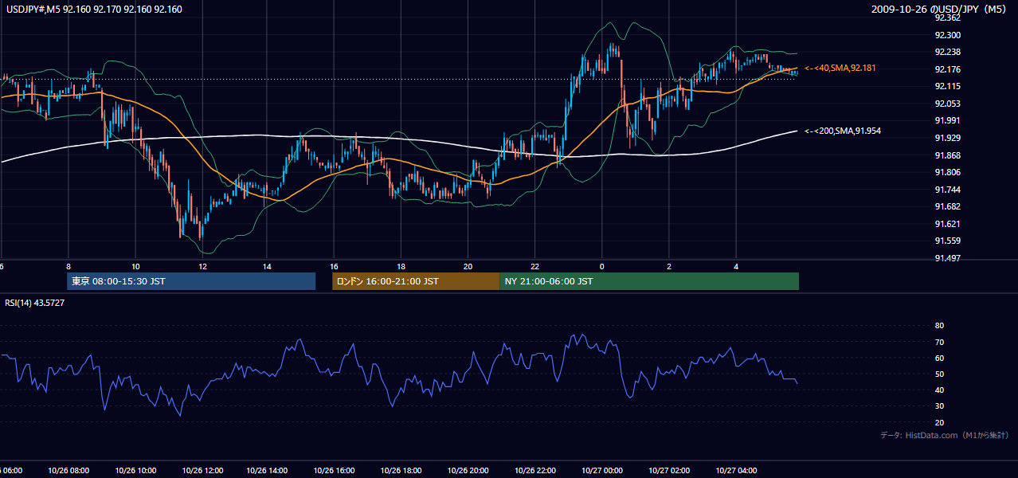The image size is (1018, 478).
Task: Click the 10/26 08:00 time axis label
Action: [x=69, y=471]
